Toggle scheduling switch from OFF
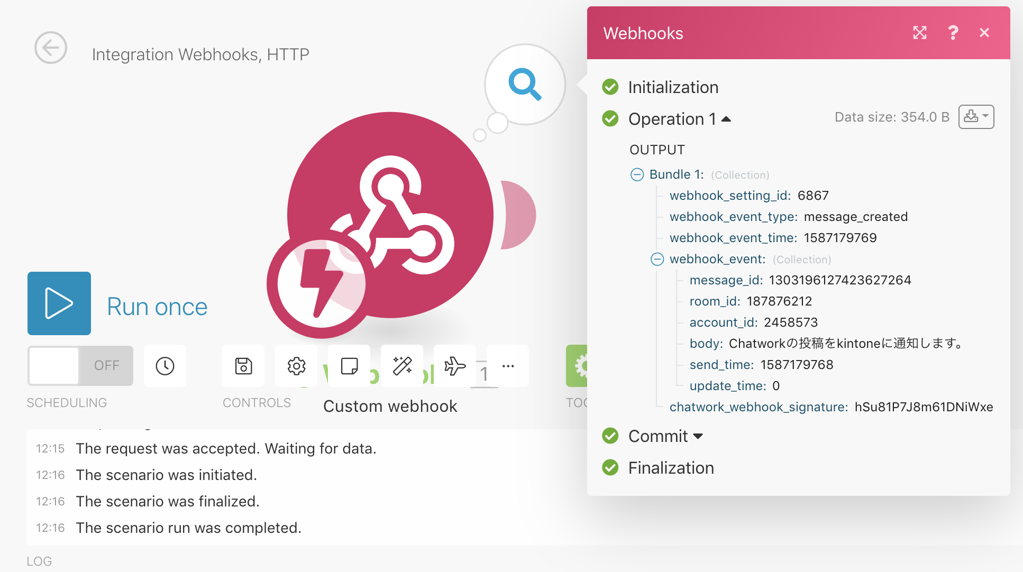The image size is (1023, 572). (80, 366)
